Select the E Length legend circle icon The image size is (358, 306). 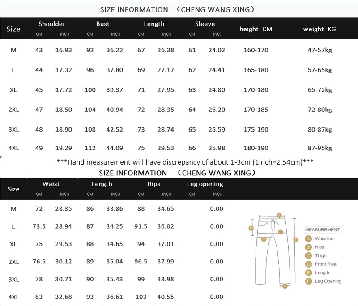click(x=308, y=272)
